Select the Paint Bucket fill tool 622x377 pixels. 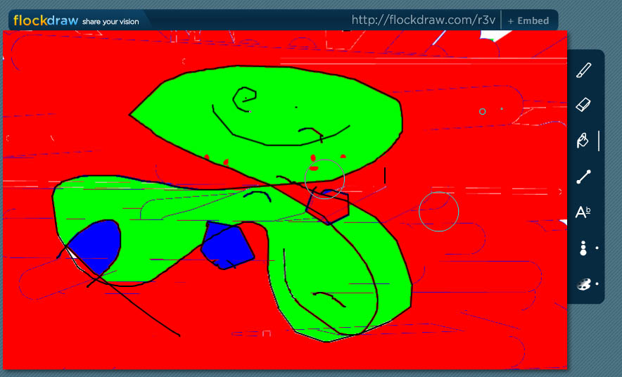pyautogui.click(x=583, y=141)
